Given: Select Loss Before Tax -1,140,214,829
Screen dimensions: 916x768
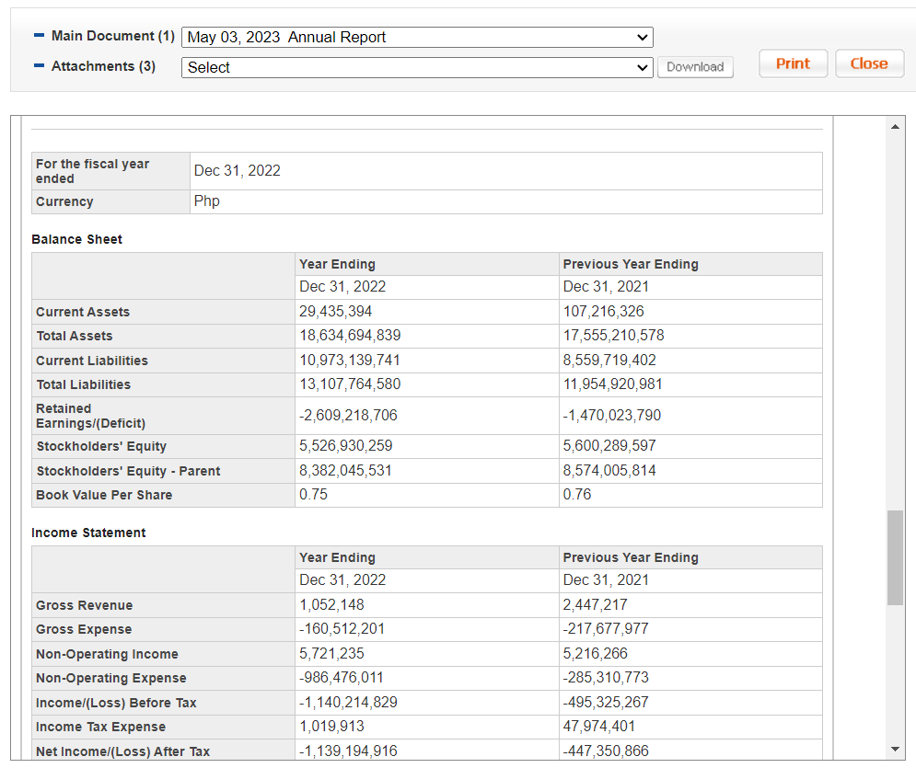Looking at the screenshot, I should tap(348, 702).
